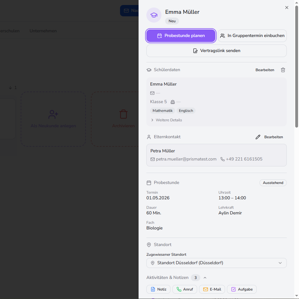Click Als Neukunde anlegen card

point(53,119)
